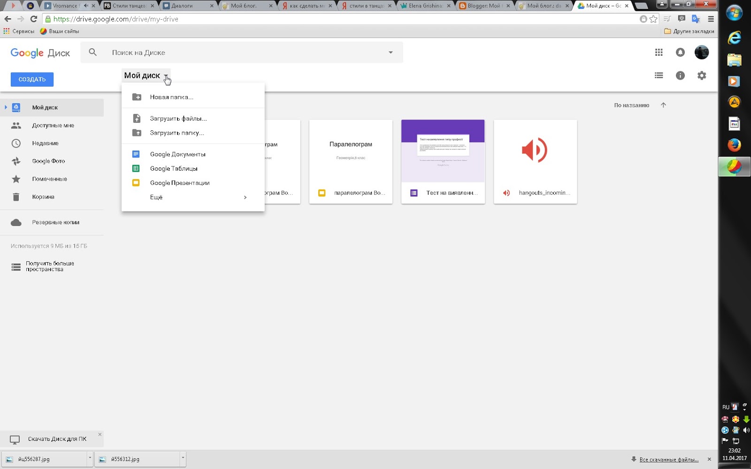
Task: Open Internet Explorer from the taskbar
Action: (735, 38)
